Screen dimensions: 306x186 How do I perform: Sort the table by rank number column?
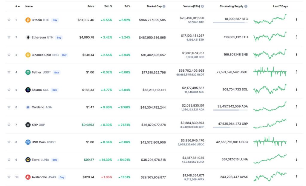pos(17,6)
